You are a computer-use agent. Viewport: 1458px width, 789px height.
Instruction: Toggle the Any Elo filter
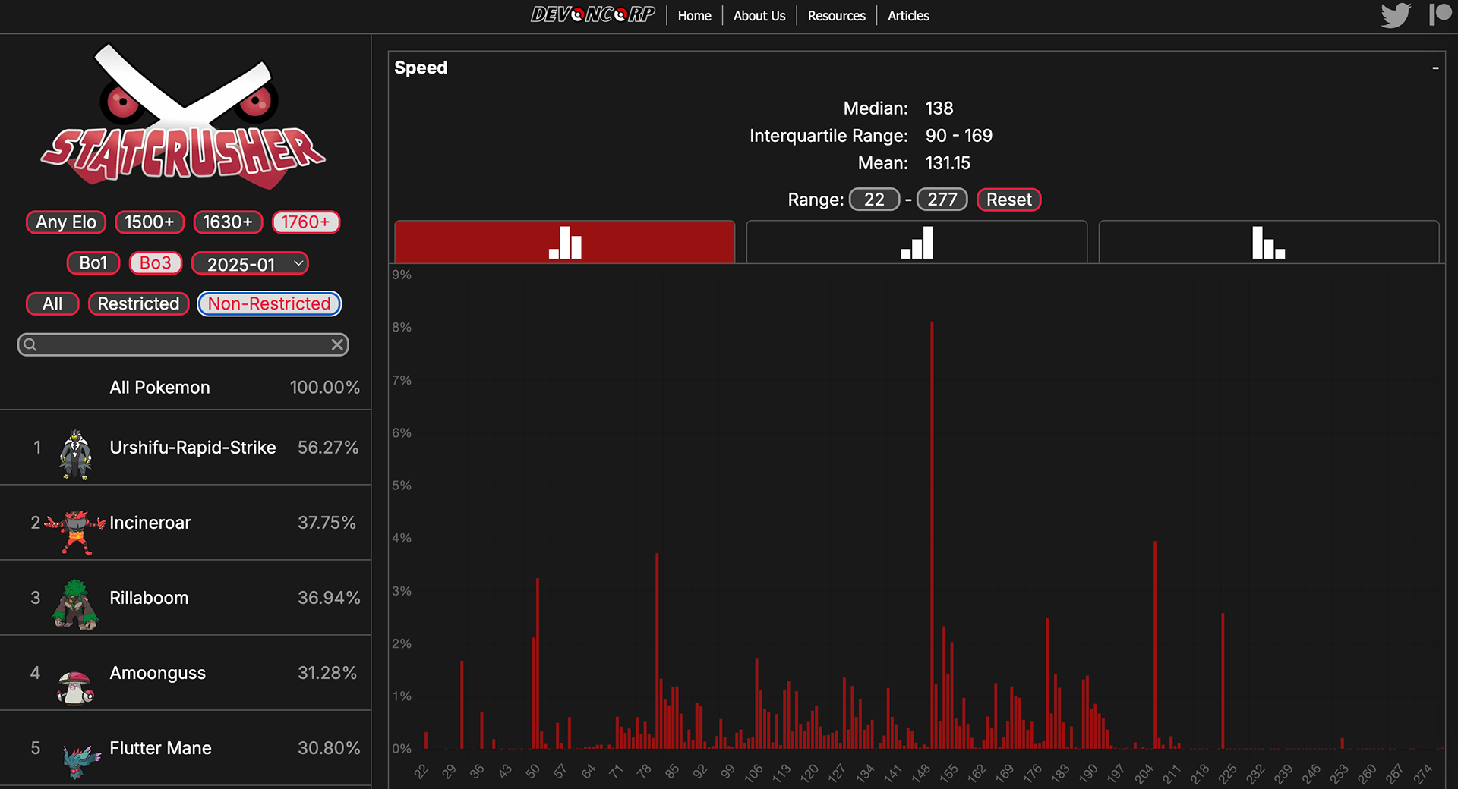click(66, 222)
